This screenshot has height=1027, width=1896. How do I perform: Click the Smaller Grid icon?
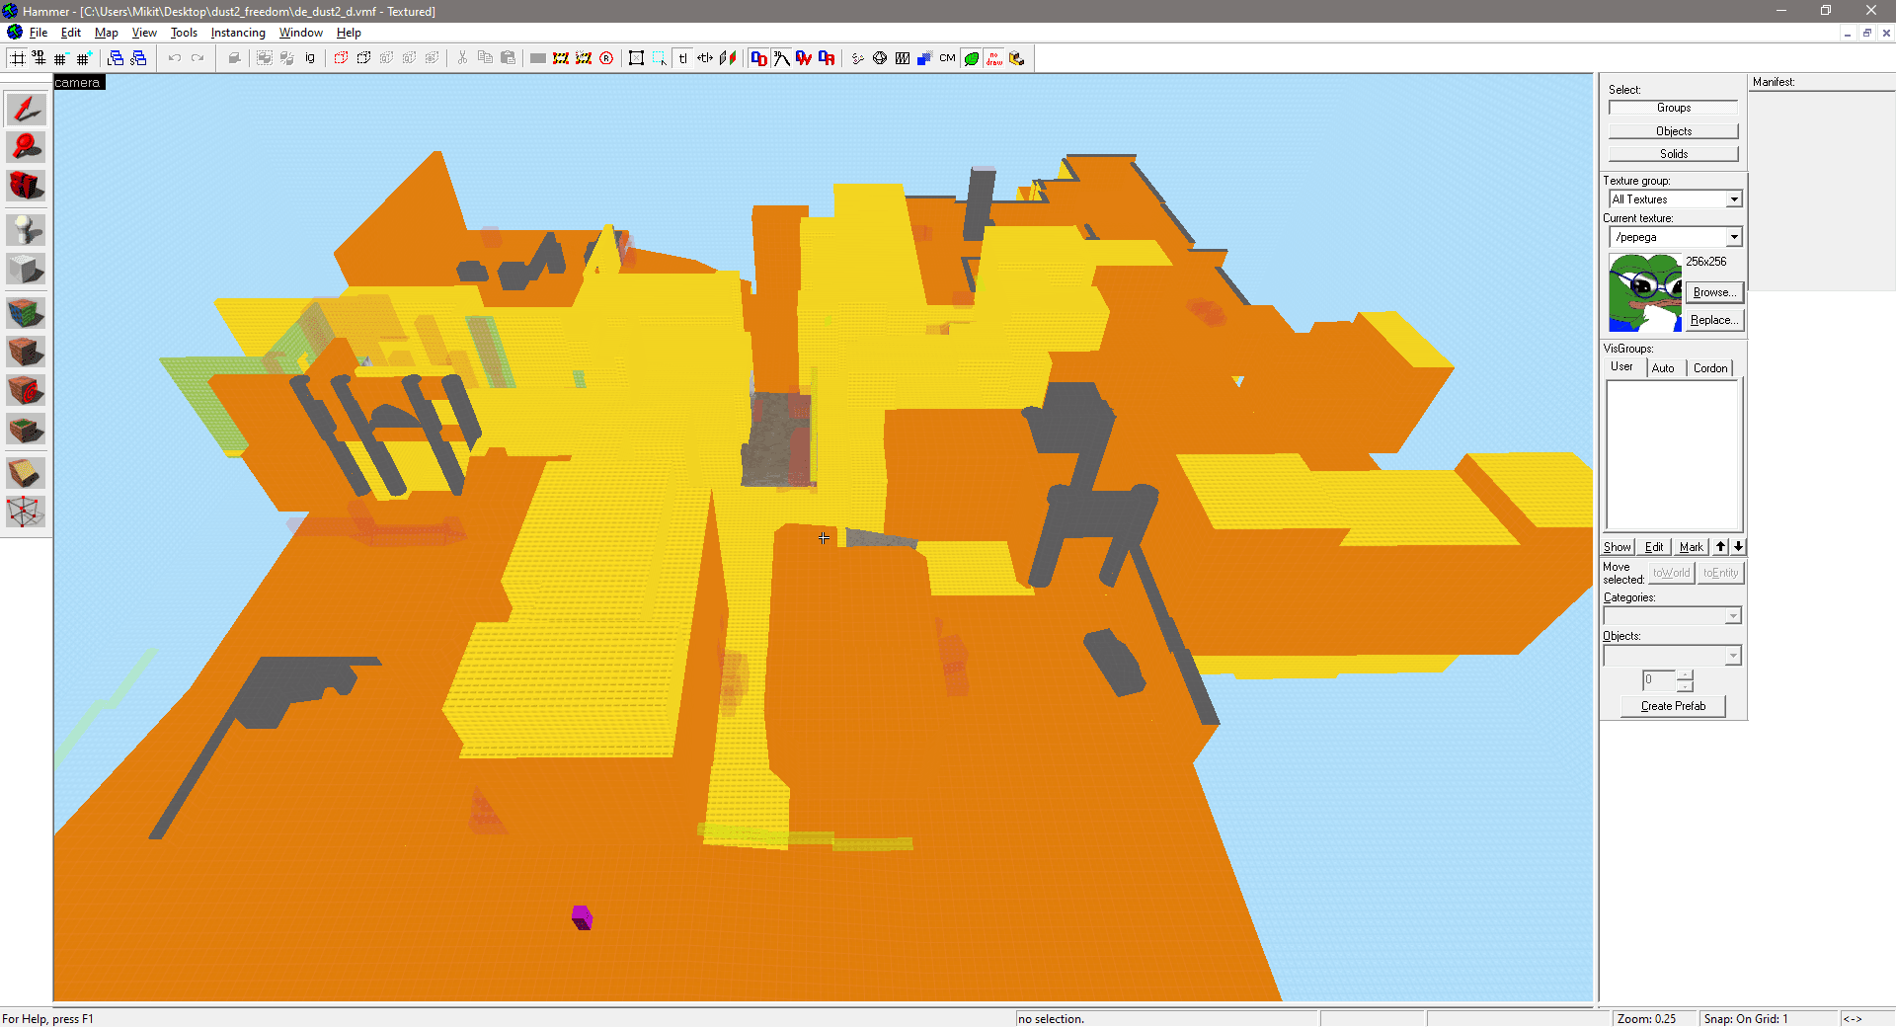click(61, 58)
